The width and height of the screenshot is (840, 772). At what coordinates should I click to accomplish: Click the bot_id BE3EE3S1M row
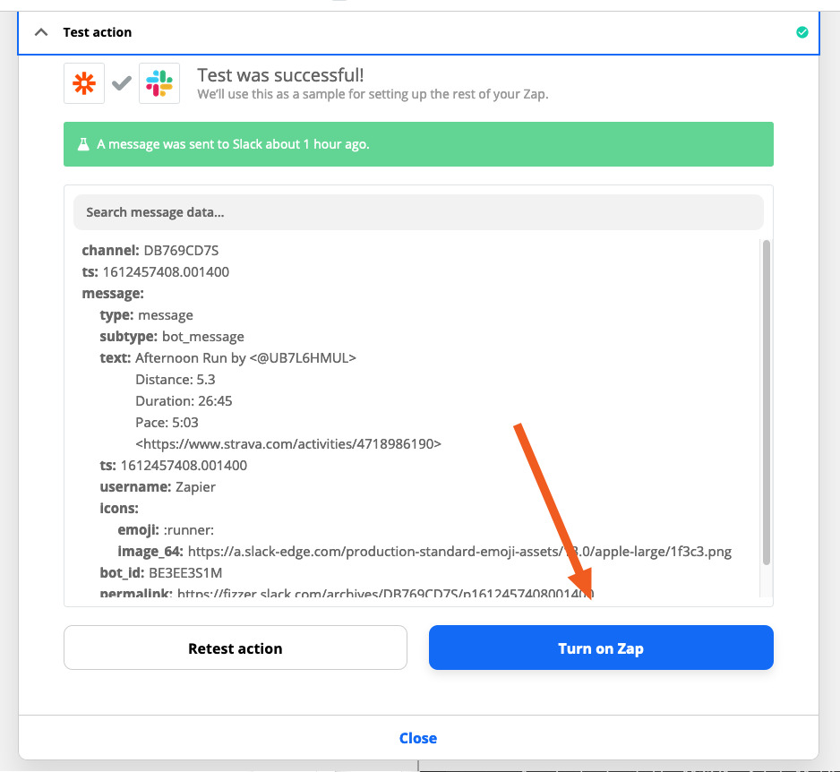[160, 572]
